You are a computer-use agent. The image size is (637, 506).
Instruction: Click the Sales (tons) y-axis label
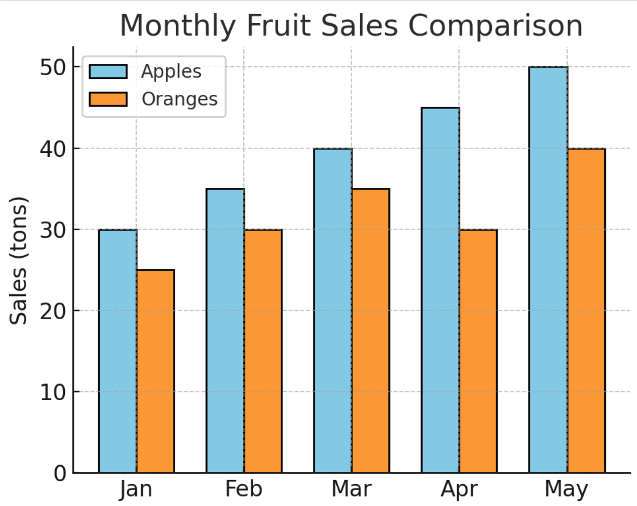tap(18, 261)
